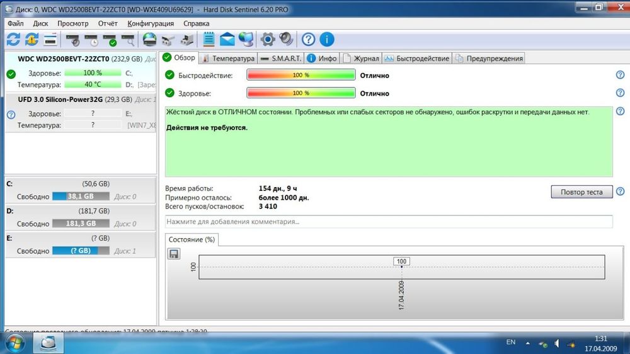
Task: Save the status chart with floppy icon
Action: pos(174,254)
